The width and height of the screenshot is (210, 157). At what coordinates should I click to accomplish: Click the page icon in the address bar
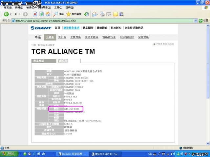click(13, 21)
